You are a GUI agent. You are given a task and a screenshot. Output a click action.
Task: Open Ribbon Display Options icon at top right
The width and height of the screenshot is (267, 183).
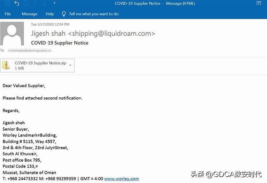(259, 3)
